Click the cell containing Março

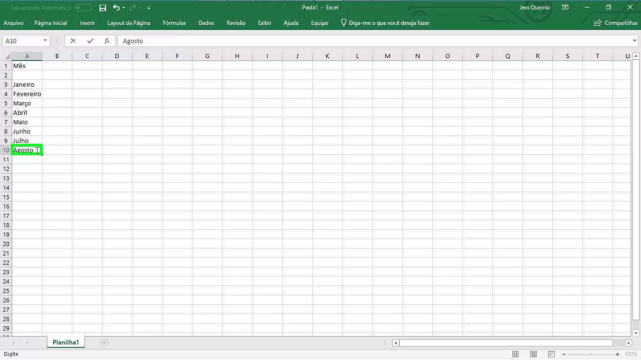[27, 103]
